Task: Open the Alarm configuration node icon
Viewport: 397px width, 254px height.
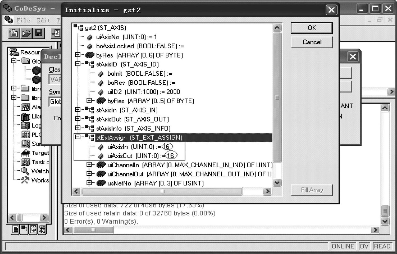Action: point(25,107)
